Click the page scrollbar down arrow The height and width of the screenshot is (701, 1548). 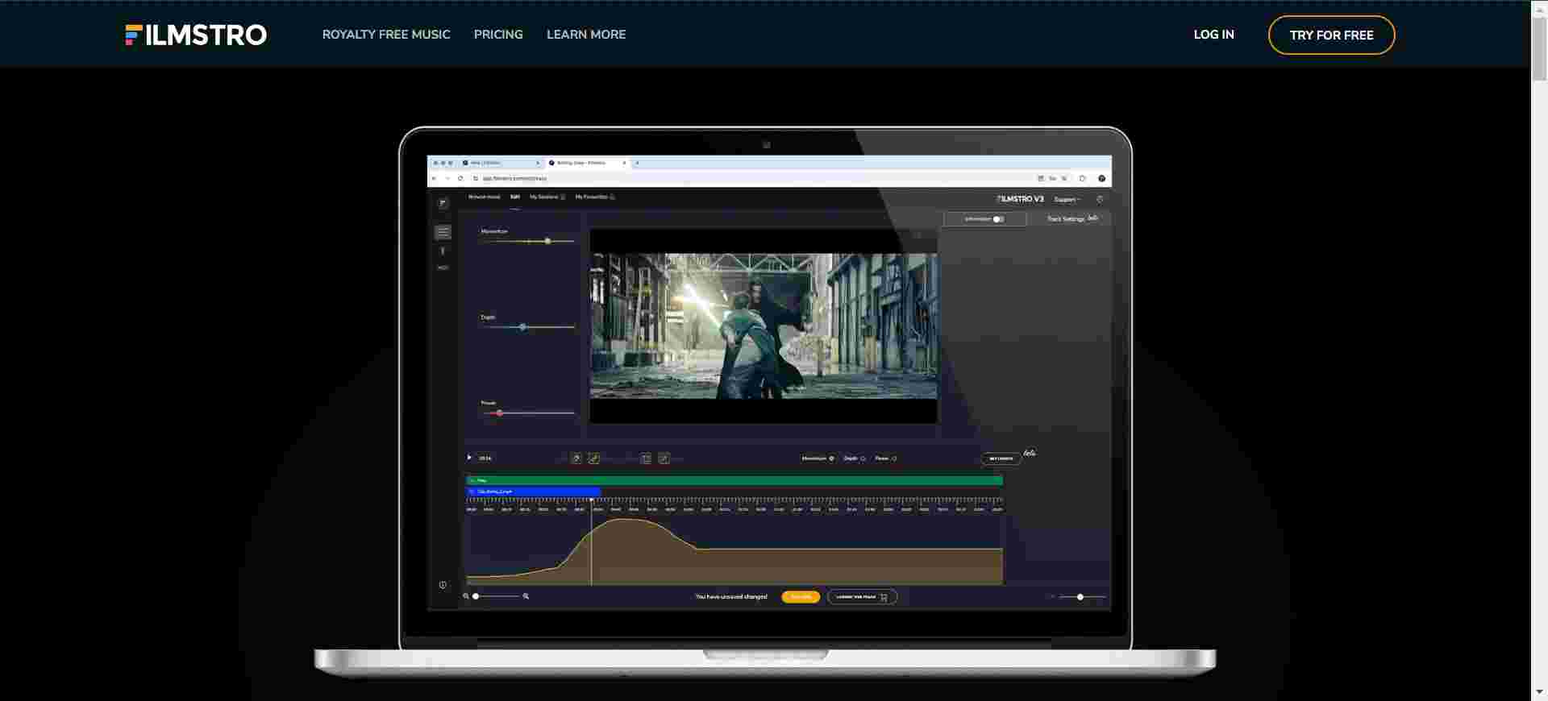(x=1539, y=693)
